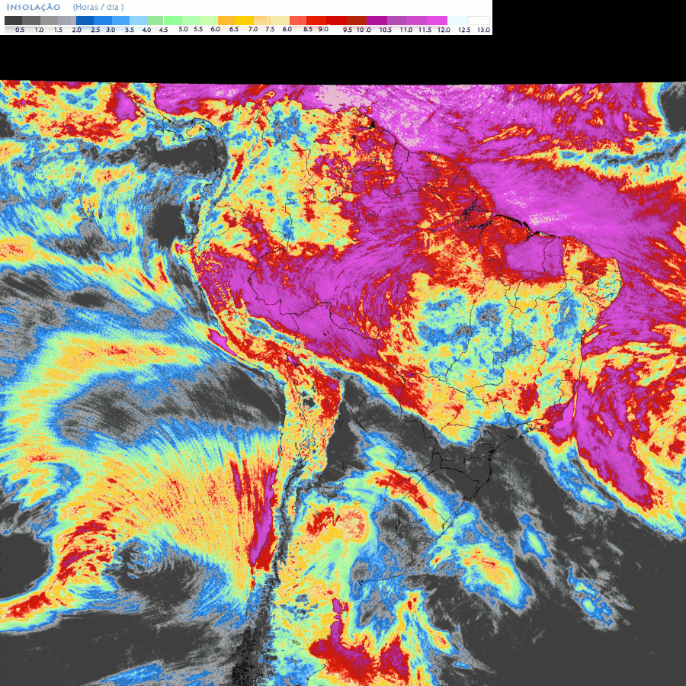The height and width of the screenshot is (686, 686).
Task: Click the 4.0 scale label
Action: pyautogui.click(x=146, y=30)
